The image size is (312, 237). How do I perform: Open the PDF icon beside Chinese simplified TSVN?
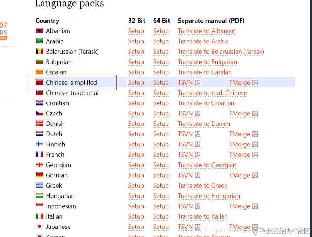pos(198,82)
